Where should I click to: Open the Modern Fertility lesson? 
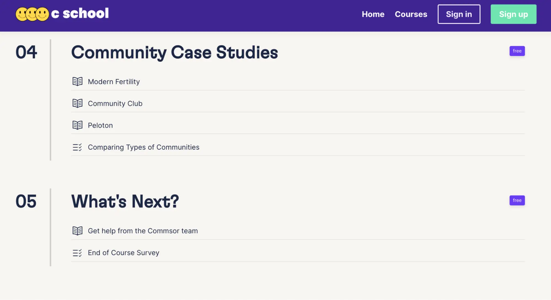click(114, 82)
